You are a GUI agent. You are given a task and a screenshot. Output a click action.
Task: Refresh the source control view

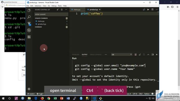coord(62,10)
